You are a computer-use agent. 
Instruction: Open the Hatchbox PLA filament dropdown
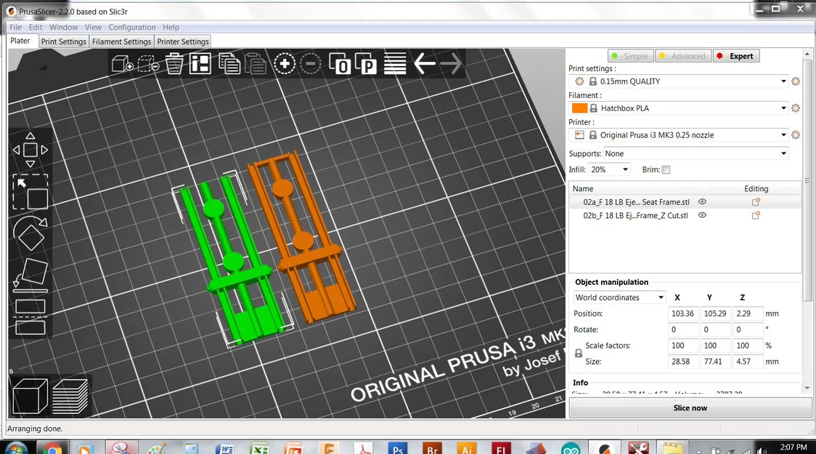click(x=680, y=108)
